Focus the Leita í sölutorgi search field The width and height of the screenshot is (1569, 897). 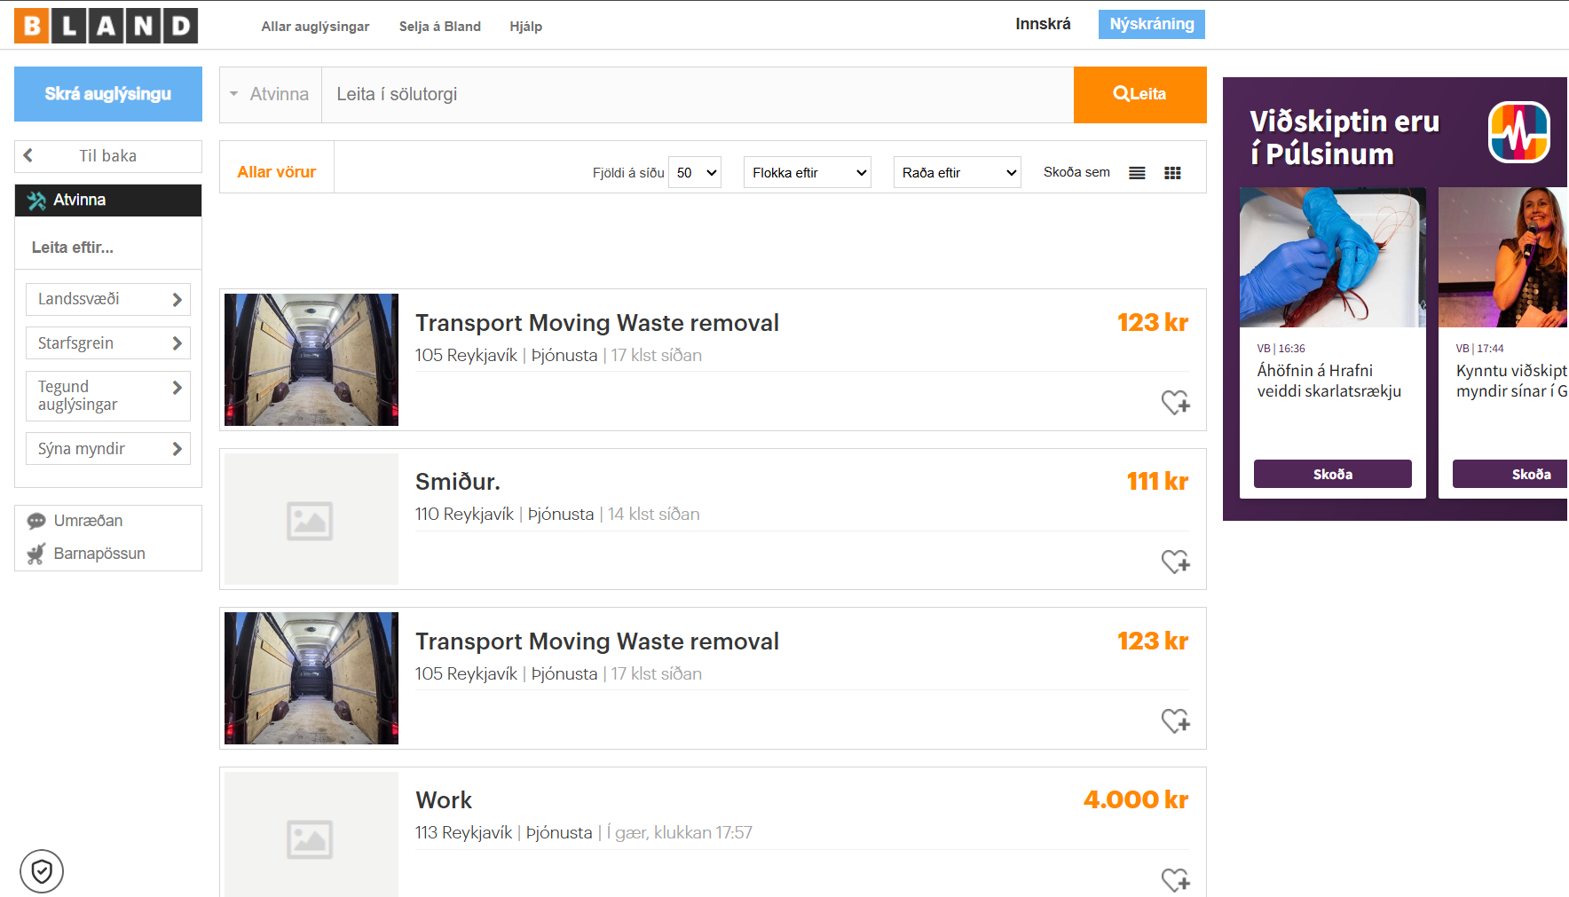click(x=698, y=94)
